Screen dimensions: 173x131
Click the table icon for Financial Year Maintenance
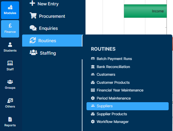93,90
